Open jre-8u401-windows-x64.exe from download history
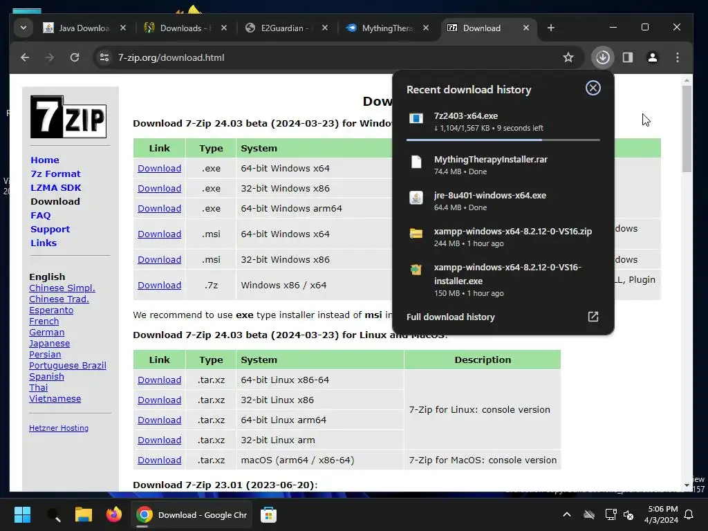Viewport: 708px width, 531px height. 503,201
